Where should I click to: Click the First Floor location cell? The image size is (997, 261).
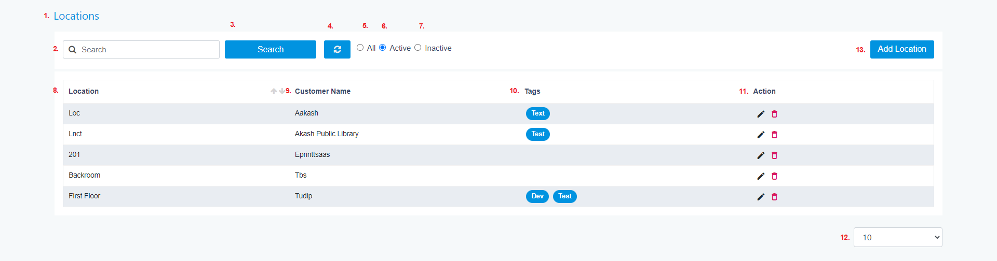tap(84, 196)
